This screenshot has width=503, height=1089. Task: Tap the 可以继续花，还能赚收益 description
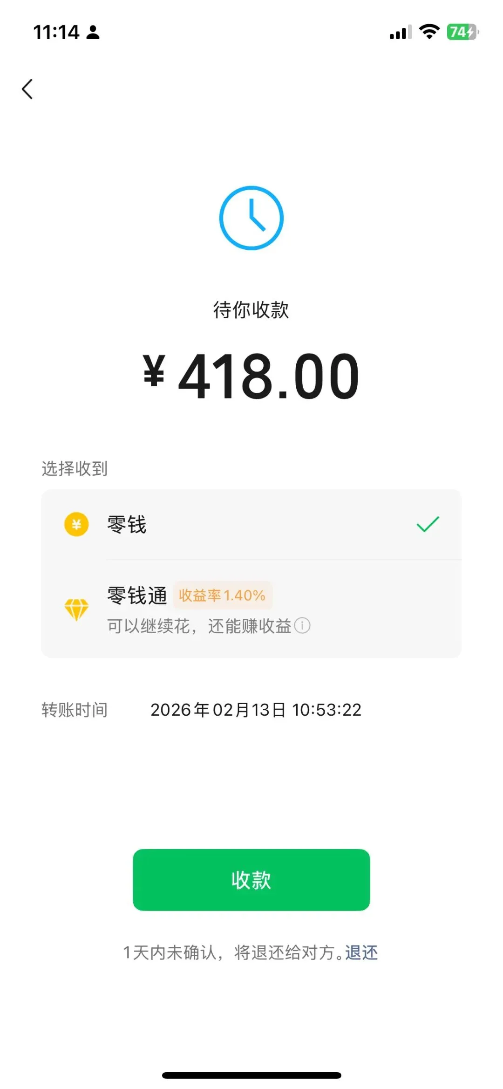pyautogui.click(x=199, y=626)
